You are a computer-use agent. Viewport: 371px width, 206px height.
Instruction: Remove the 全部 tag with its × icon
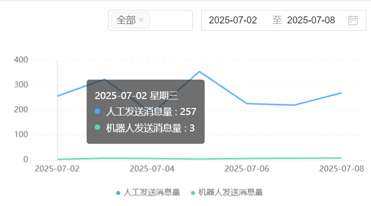pyautogui.click(x=141, y=20)
